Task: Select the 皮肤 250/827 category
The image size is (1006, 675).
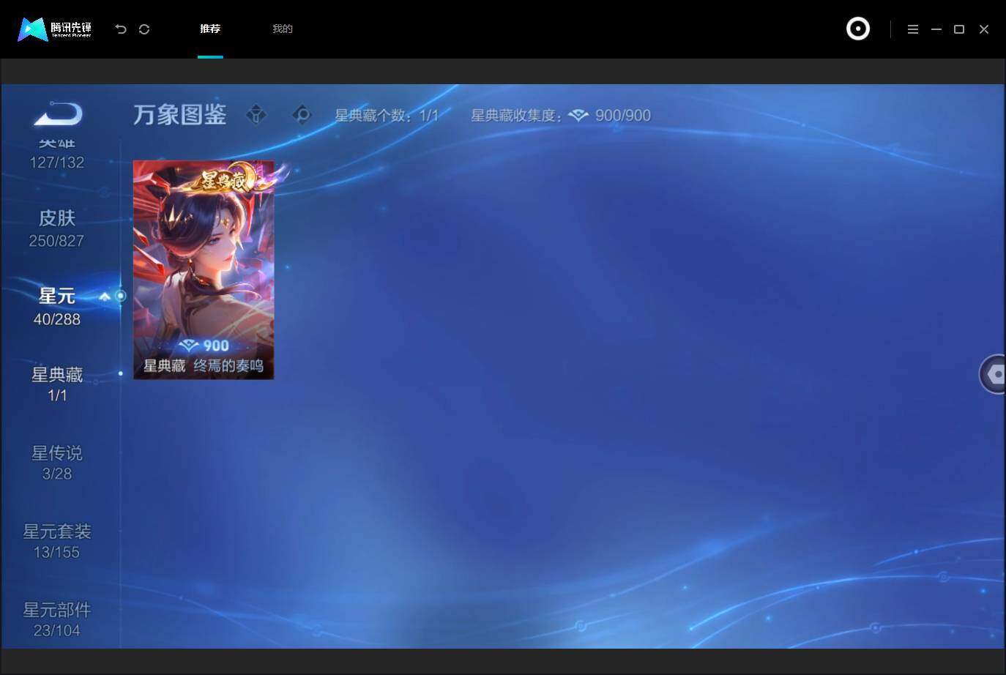Action: [x=57, y=228]
